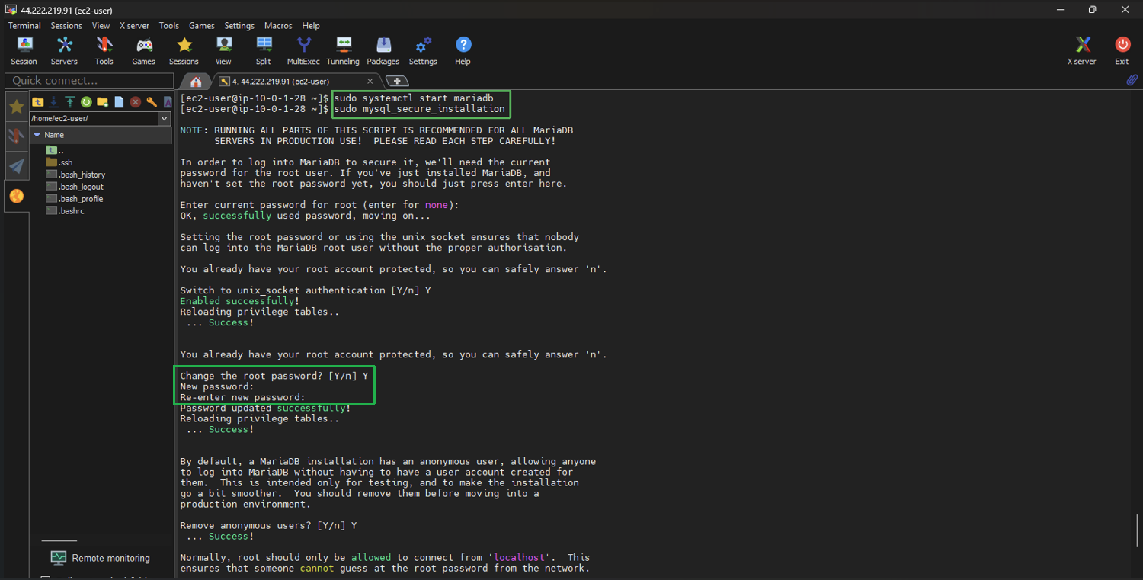Launch the MultiExec tool
This screenshot has height=580, width=1143.
303,50
